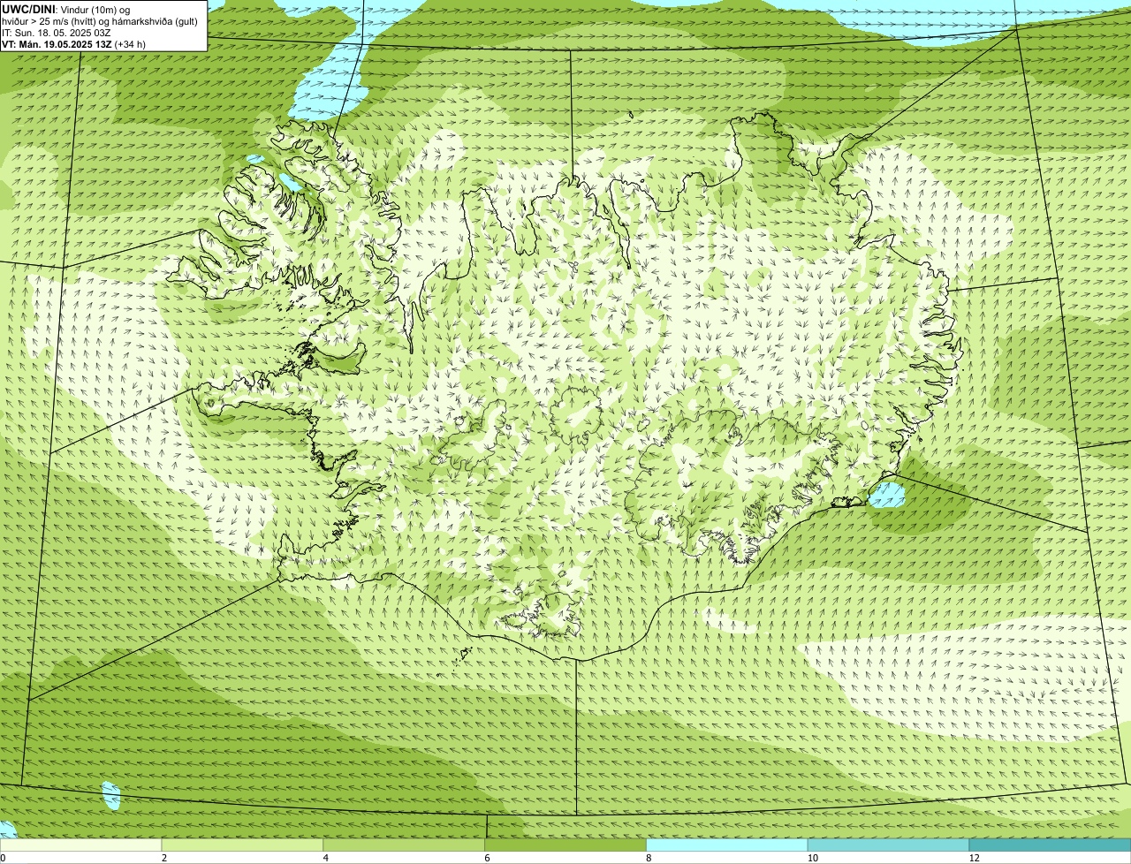Click the 8–10 m/s light cyan legend swatch

[x=727, y=845]
